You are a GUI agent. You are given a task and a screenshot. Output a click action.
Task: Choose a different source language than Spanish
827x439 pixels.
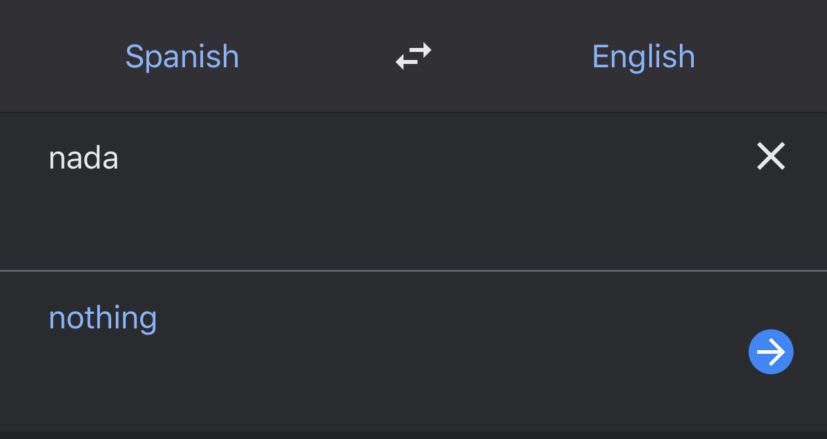(182, 56)
